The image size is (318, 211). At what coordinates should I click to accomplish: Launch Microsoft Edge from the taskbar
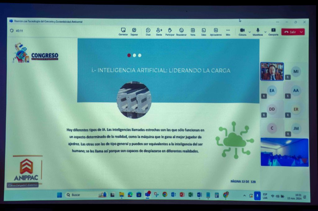pos(130,195)
